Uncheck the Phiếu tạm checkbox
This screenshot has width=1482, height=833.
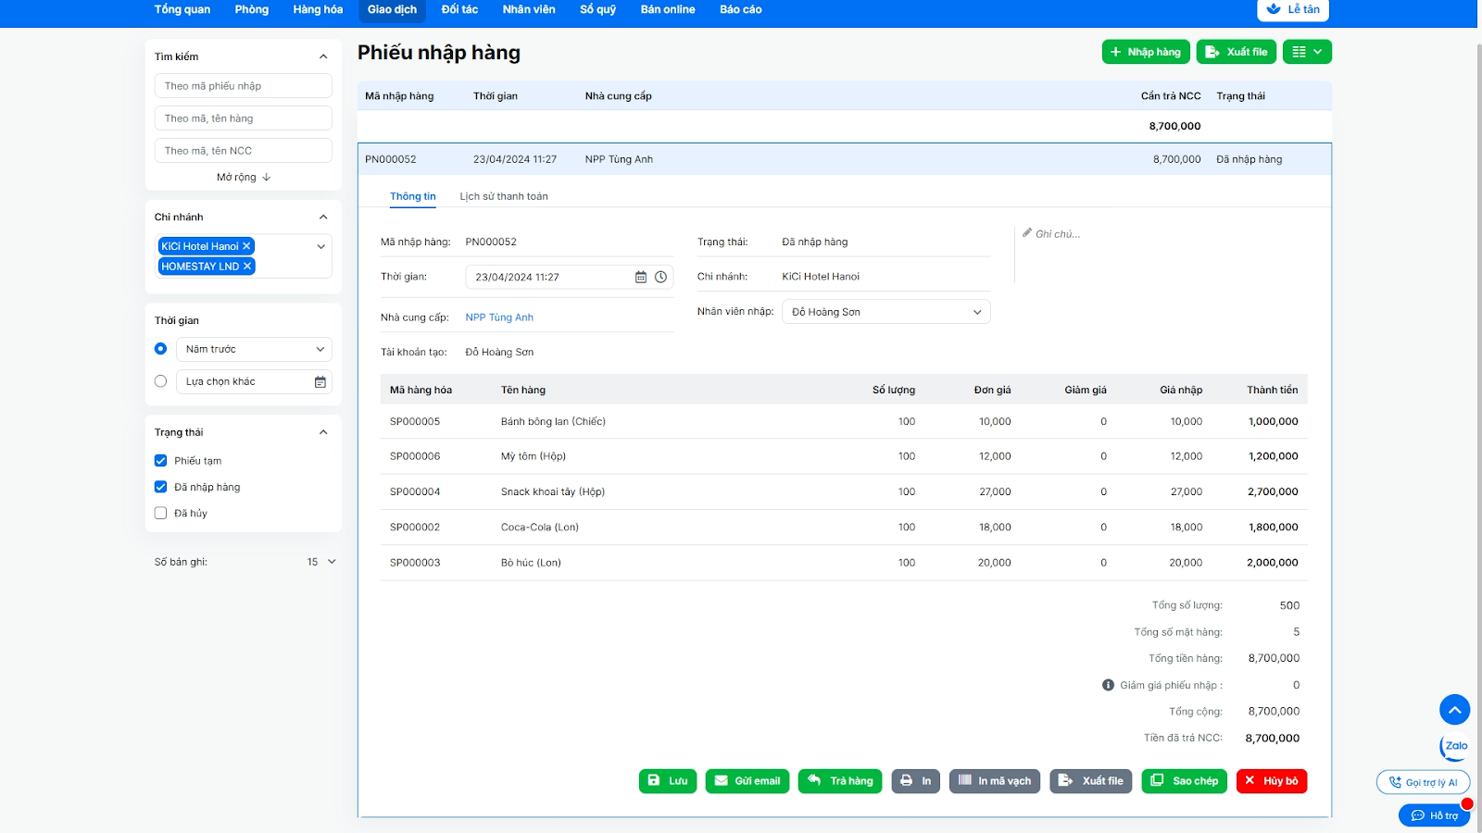pyautogui.click(x=160, y=461)
